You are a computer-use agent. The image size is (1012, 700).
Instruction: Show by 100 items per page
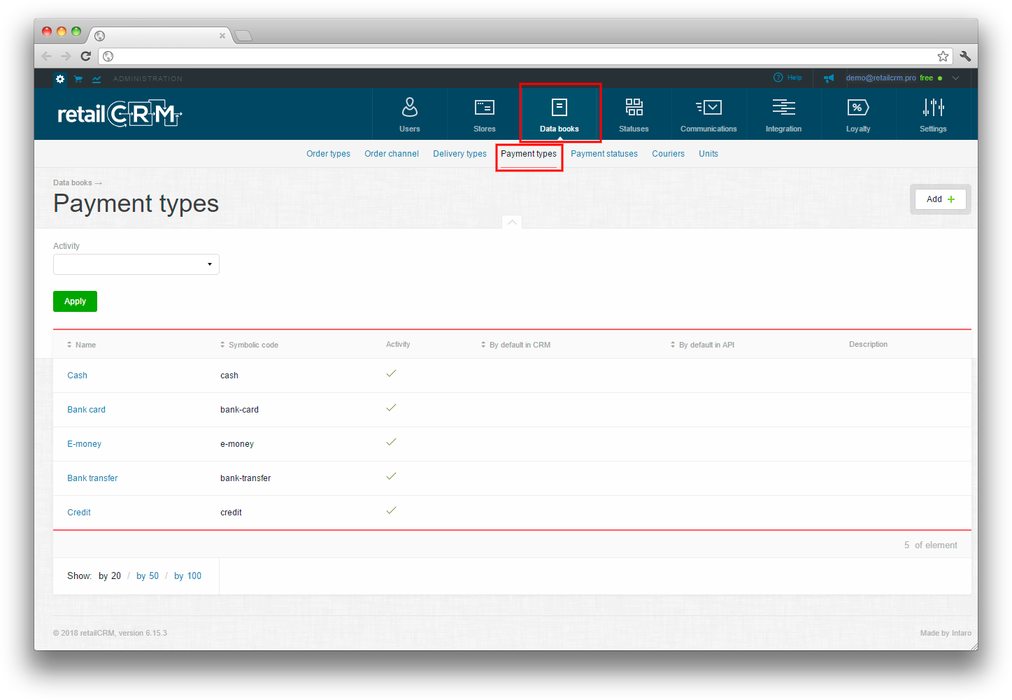pos(187,576)
